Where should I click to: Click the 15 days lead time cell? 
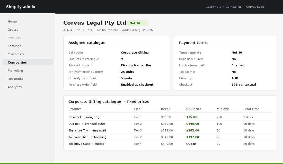coord(249,130)
